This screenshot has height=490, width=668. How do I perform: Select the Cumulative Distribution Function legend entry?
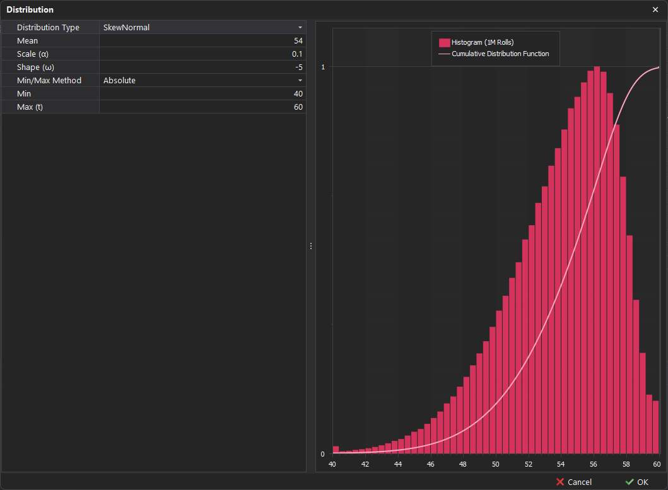500,54
